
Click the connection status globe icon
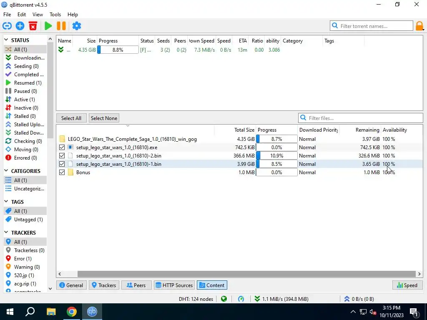point(224,299)
